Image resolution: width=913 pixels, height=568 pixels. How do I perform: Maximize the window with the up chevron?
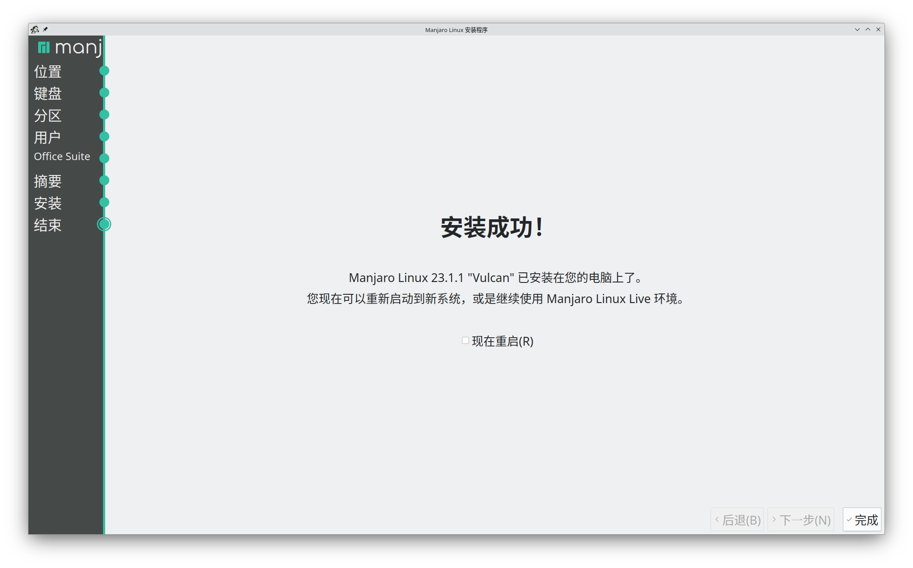coord(868,29)
